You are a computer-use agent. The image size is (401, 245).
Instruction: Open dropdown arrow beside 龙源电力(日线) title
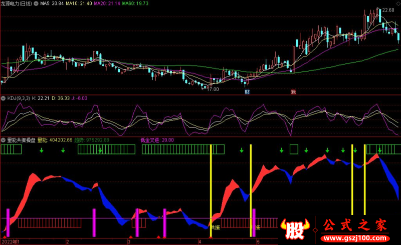[x=36, y=3]
